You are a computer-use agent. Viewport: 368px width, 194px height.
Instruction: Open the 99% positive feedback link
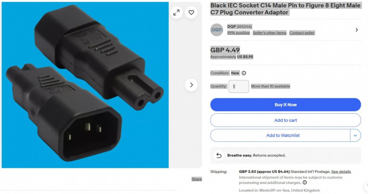[239, 33]
